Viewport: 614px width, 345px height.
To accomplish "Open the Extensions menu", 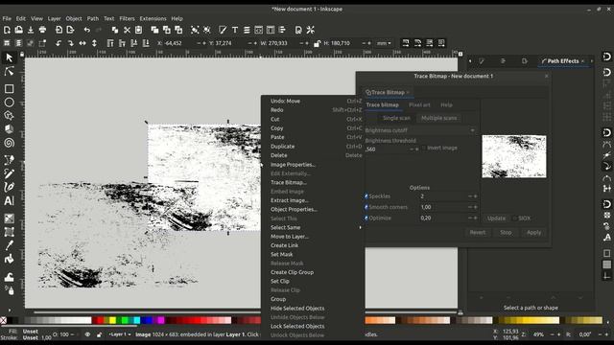I will click(153, 18).
